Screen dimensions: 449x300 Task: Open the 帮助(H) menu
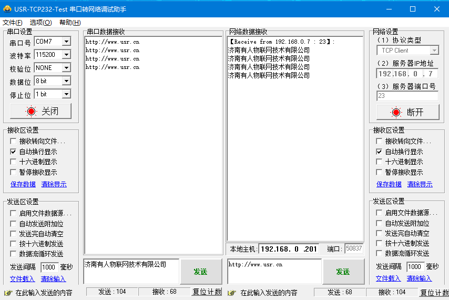coord(70,22)
